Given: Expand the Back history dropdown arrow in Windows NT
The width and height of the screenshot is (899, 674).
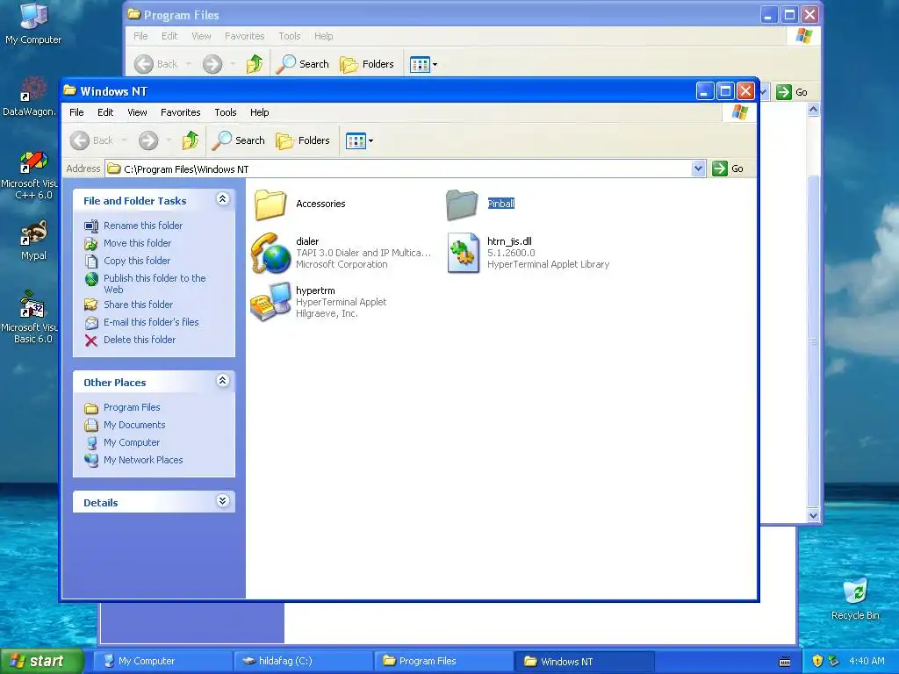Looking at the screenshot, I should (x=124, y=140).
